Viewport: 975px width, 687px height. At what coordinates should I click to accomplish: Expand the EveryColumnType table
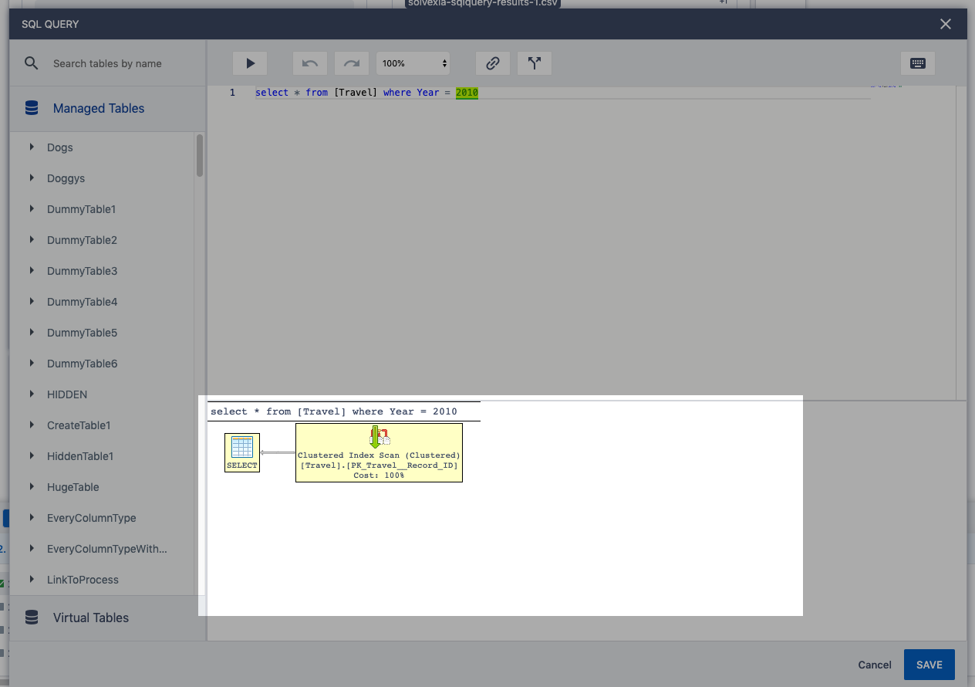click(32, 517)
